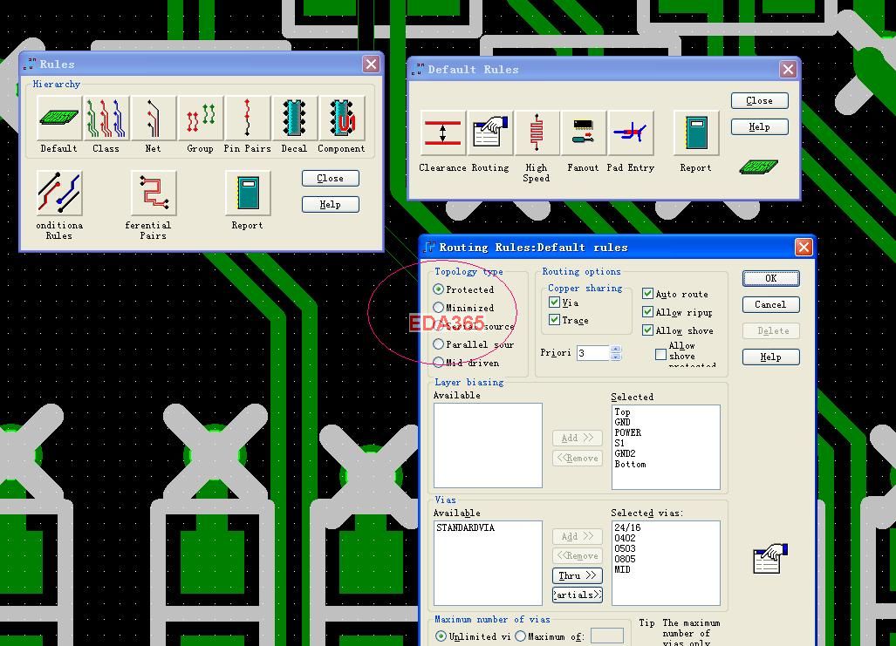Image resolution: width=896 pixels, height=646 pixels.
Task: Toggle the Auto route checkbox
Action: coord(647,294)
